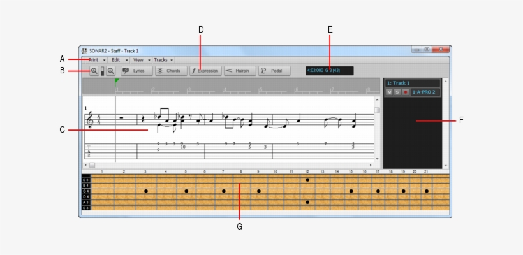Select the Lyrics tool button

click(136, 71)
